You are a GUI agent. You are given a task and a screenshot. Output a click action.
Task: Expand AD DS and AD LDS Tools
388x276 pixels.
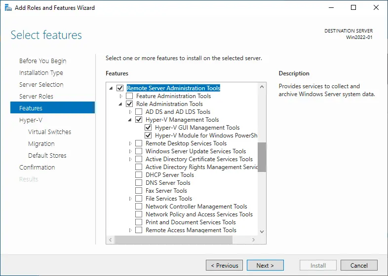pos(130,112)
